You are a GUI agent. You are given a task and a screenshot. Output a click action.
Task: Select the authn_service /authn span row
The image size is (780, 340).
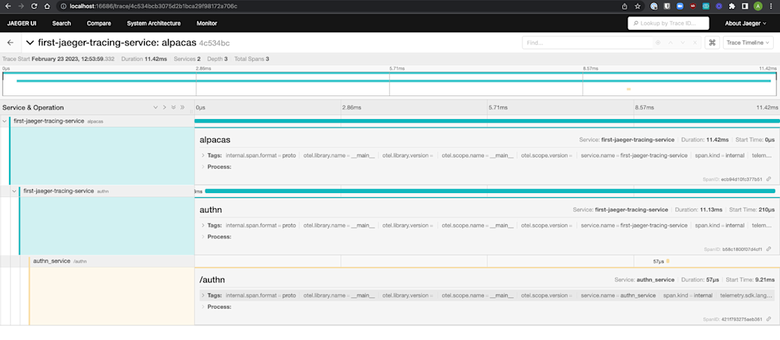pos(97,261)
